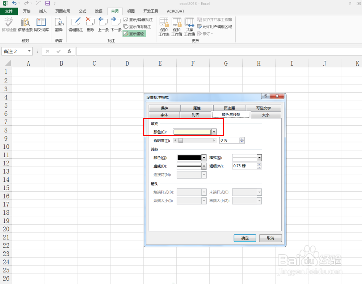Viewport: 362px width, 284px height.
Task: Click the fill color swatch (颜色C)
Action: tap(192, 132)
